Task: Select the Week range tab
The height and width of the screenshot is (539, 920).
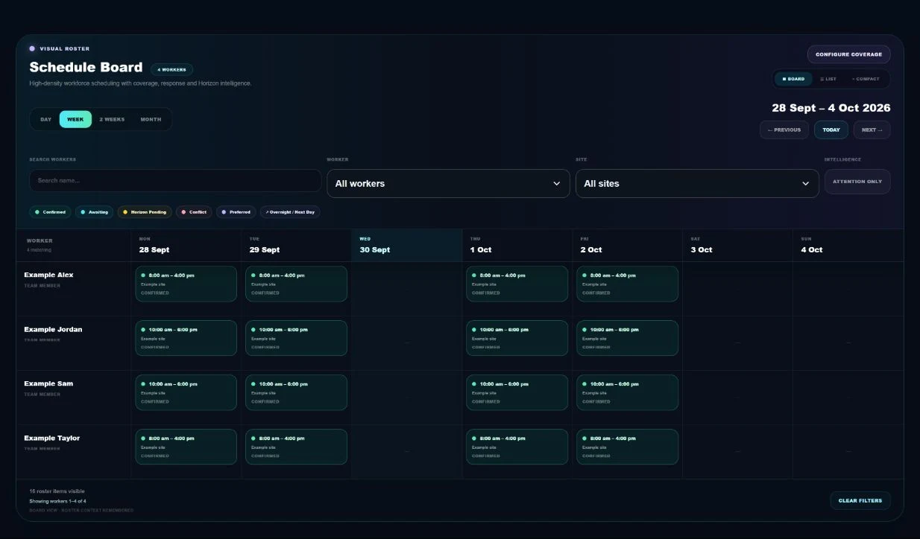Action: [x=75, y=119]
